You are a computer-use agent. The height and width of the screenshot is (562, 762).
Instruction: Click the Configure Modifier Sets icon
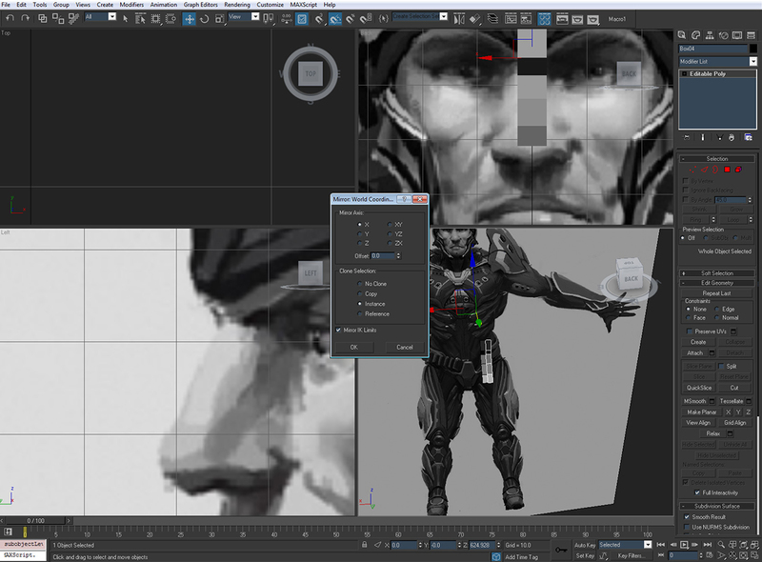[x=749, y=137]
